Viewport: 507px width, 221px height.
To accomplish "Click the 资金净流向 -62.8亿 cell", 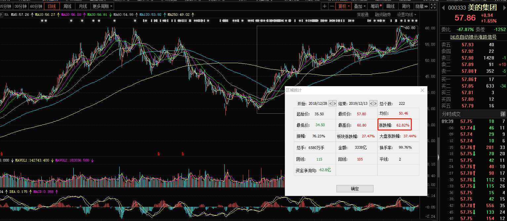I will pyautogui.click(x=315, y=170).
